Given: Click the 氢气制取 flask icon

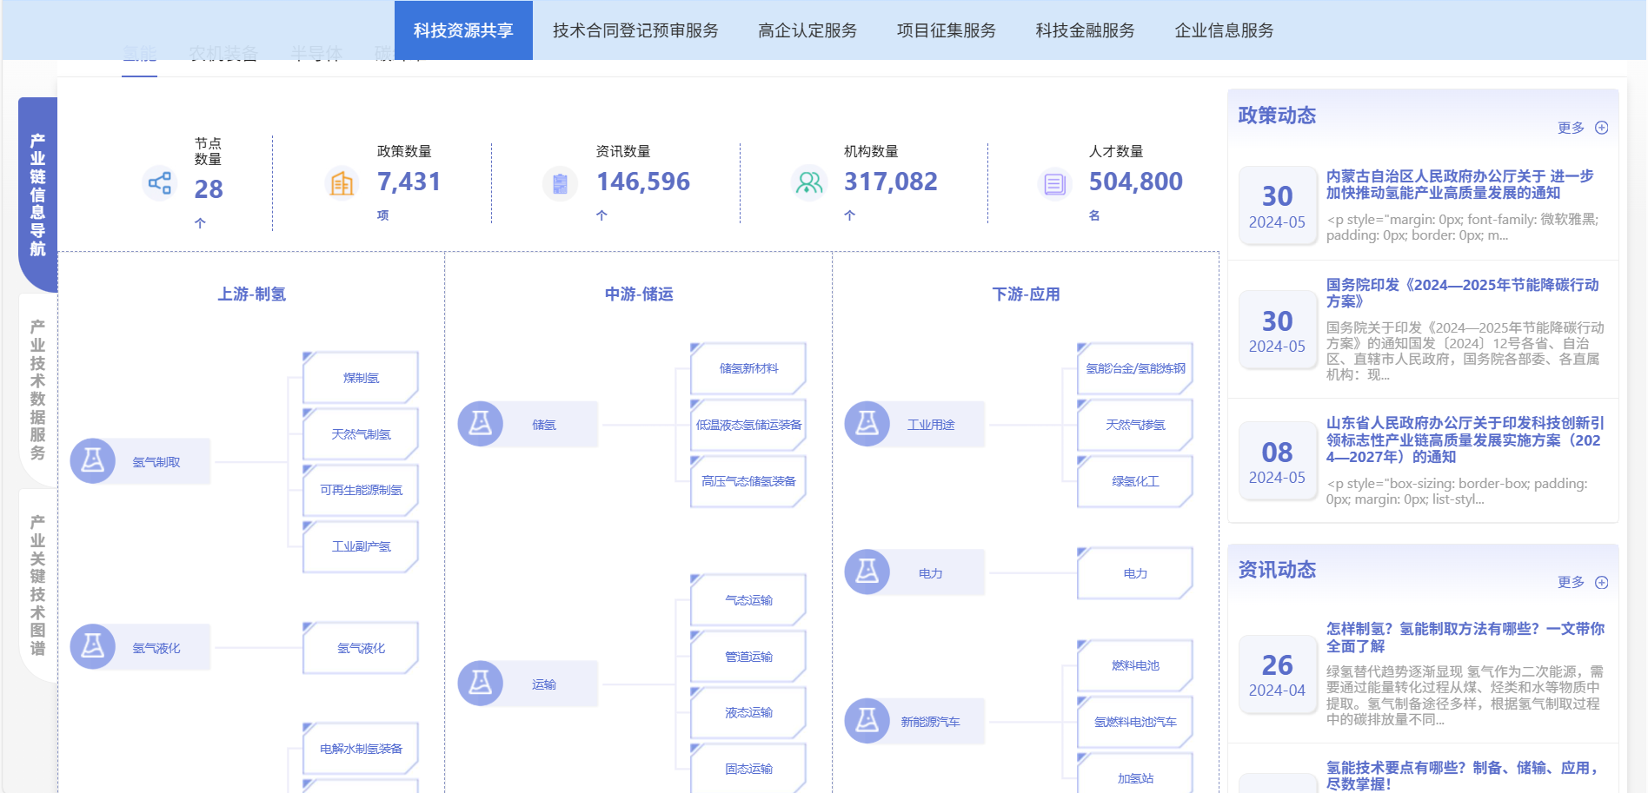Looking at the screenshot, I should click(x=93, y=461).
